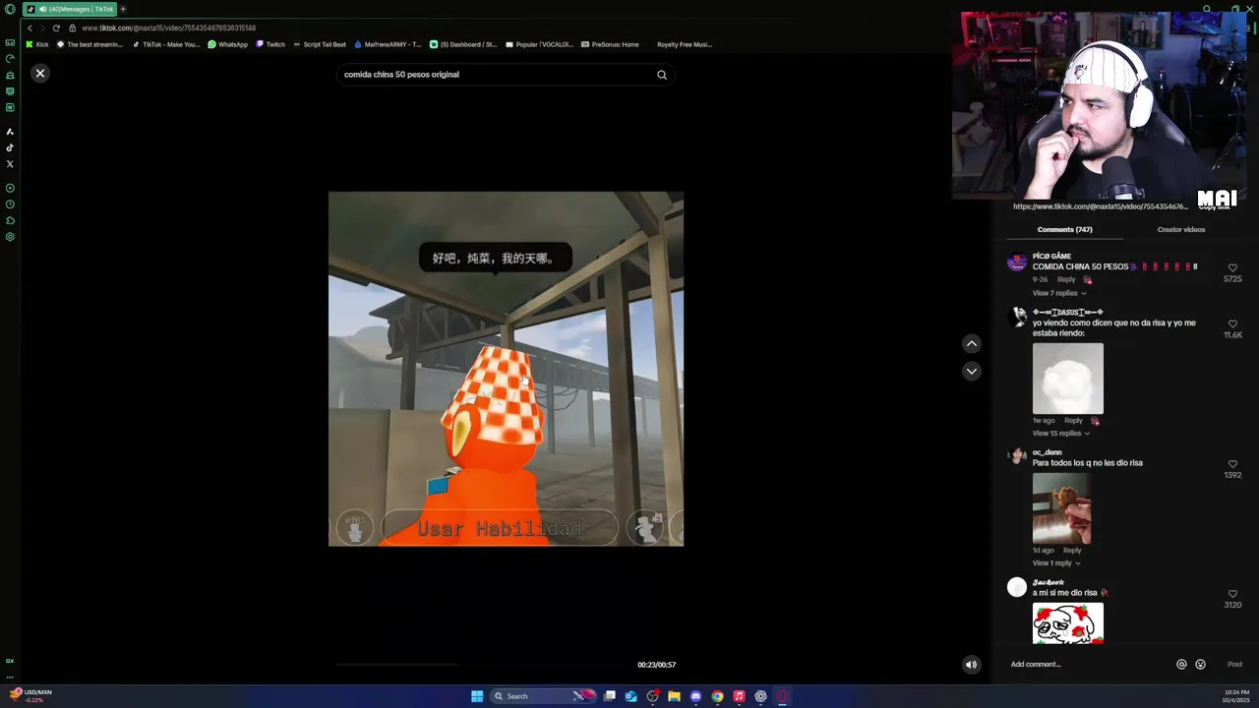Mute the video with speaker button
This screenshot has height=708, width=1259.
[971, 665]
